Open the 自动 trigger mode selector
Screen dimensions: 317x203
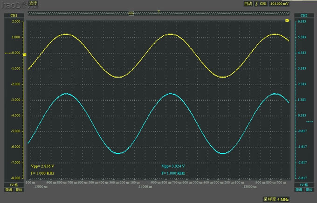tap(248, 3)
